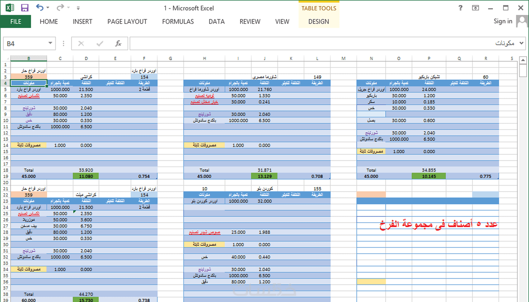The image size is (529, 302).
Task: Switch to the INSERT tab
Action: point(82,21)
